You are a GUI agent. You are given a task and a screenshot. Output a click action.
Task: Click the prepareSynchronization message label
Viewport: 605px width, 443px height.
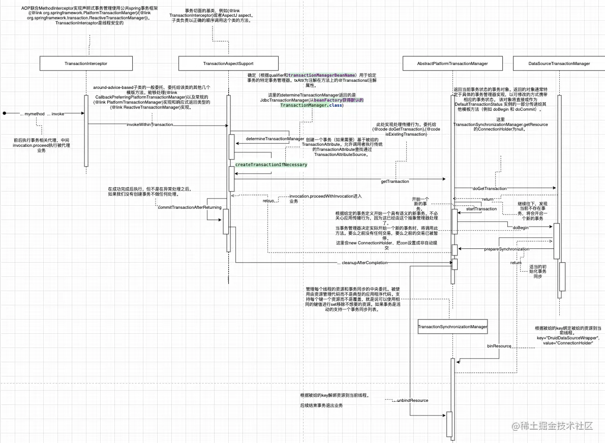(506, 249)
